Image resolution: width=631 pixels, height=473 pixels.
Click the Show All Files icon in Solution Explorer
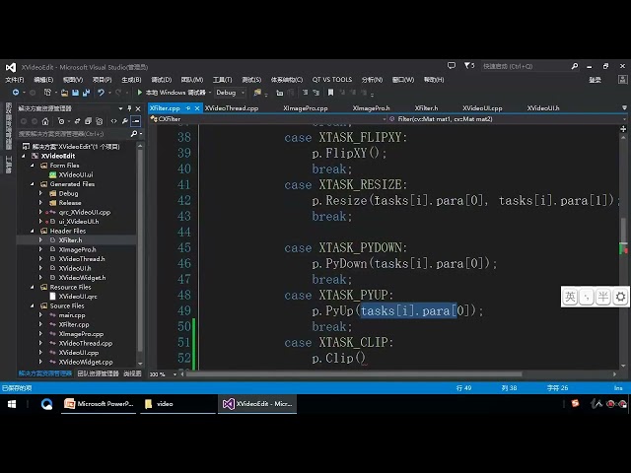(100, 121)
